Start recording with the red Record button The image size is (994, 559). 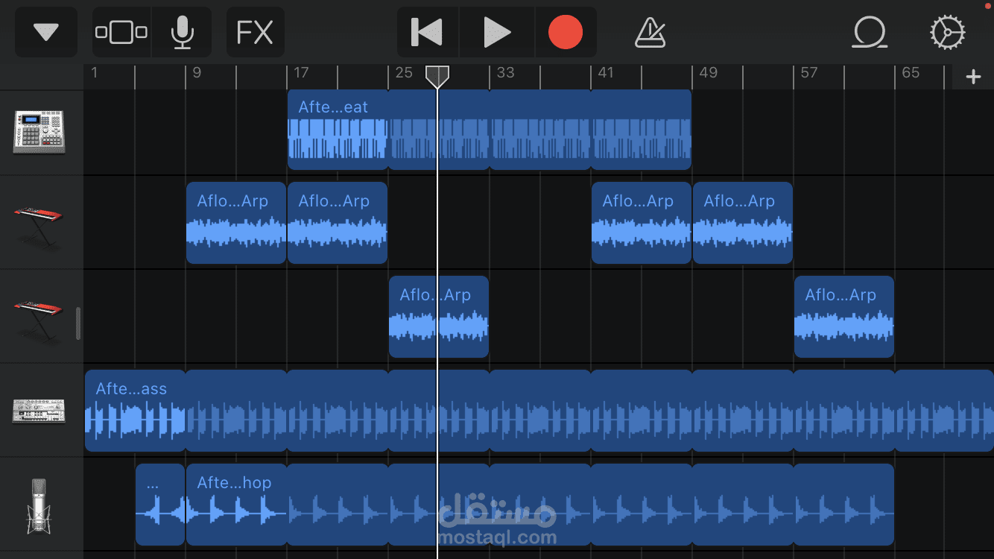566,32
